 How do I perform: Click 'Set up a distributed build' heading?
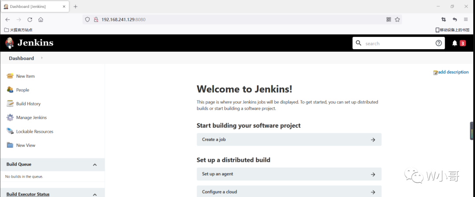click(234, 160)
